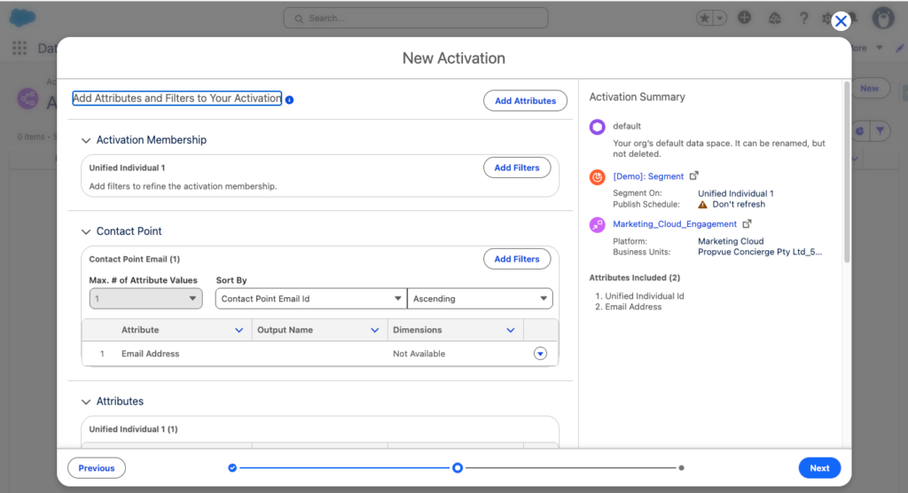908x493 pixels.
Task: Click the info icon beside the activation heading
Action: tap(290, 100)
